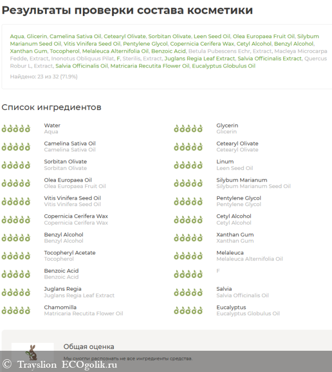Open Tocopheryl Acetate entry in the ingredient list

tap(70, 253)
